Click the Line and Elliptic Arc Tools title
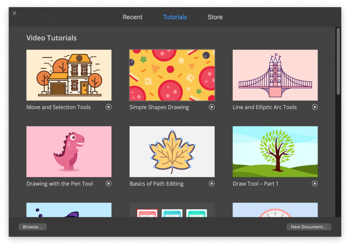Image resolution: width=350 pixels, height=247 pixels. [265, 107]
